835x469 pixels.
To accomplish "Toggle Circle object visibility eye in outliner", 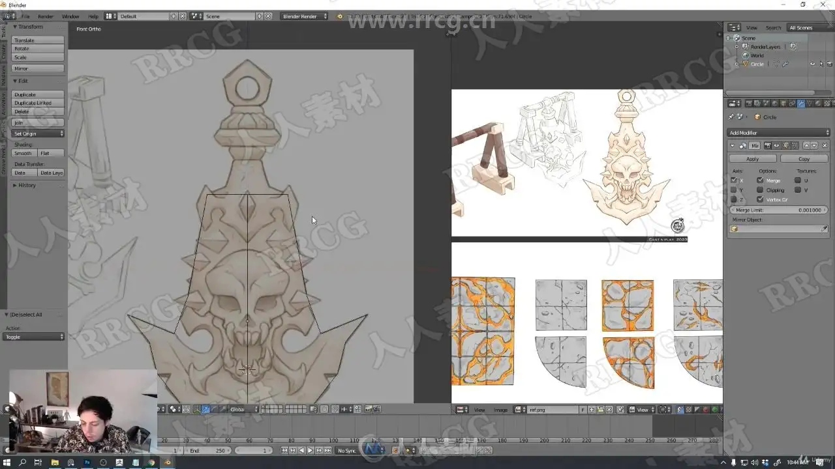I will 812,64.
